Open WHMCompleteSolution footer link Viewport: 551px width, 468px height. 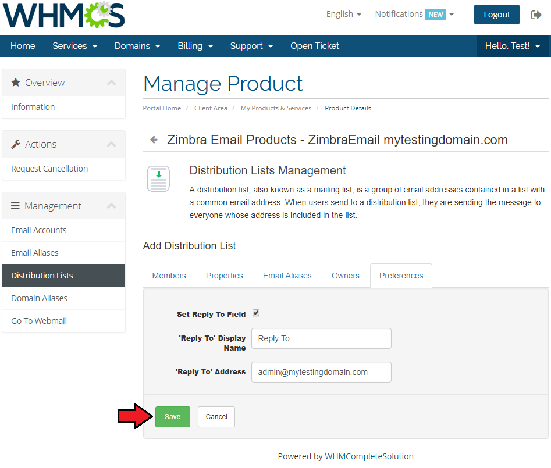pos(369,456)
